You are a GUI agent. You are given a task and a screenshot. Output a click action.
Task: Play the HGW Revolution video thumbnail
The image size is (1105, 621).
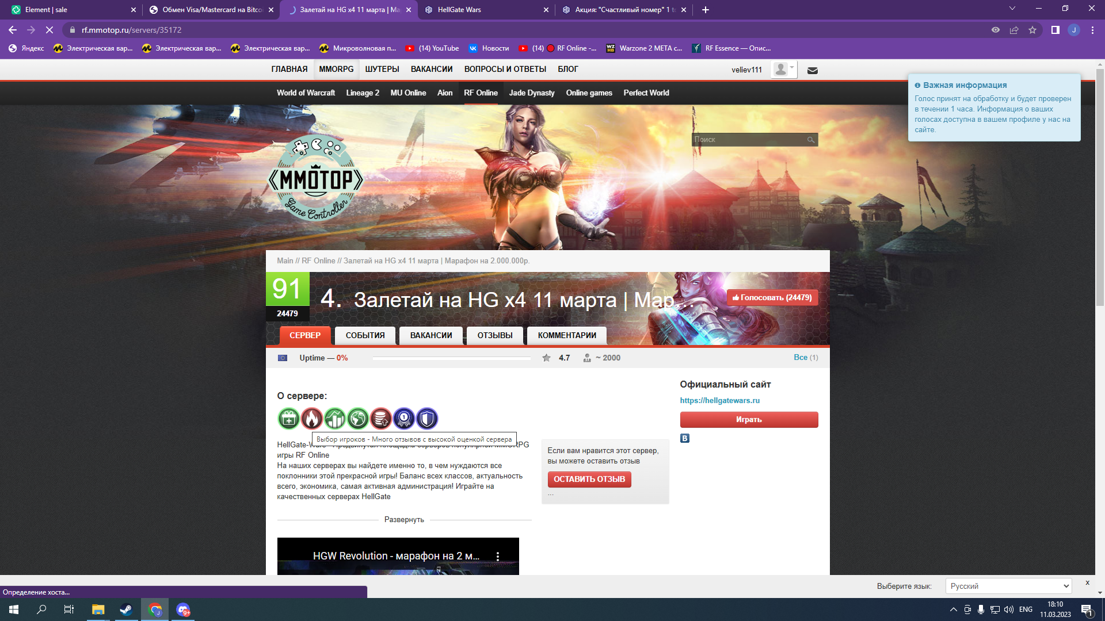click(x=398, y=556)
